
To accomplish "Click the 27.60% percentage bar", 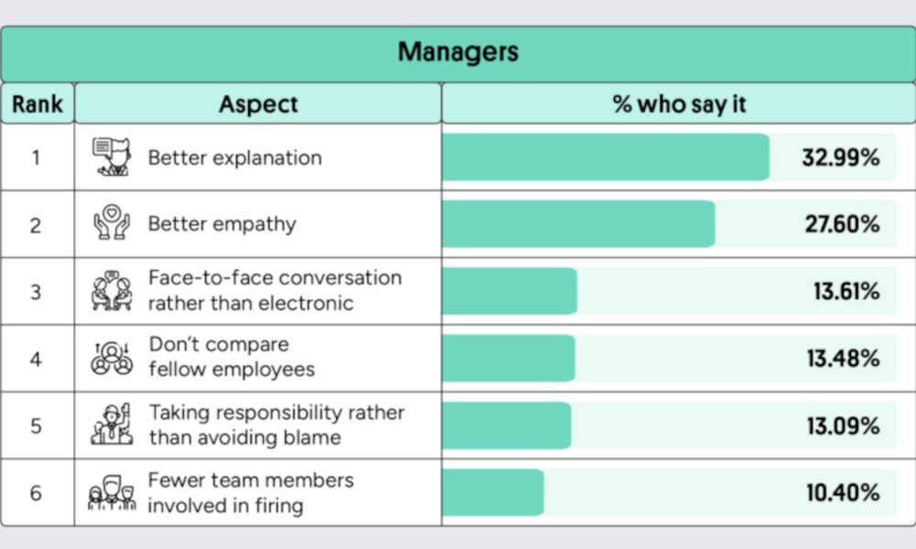I will pyautogui.click(x=578, y=224).
